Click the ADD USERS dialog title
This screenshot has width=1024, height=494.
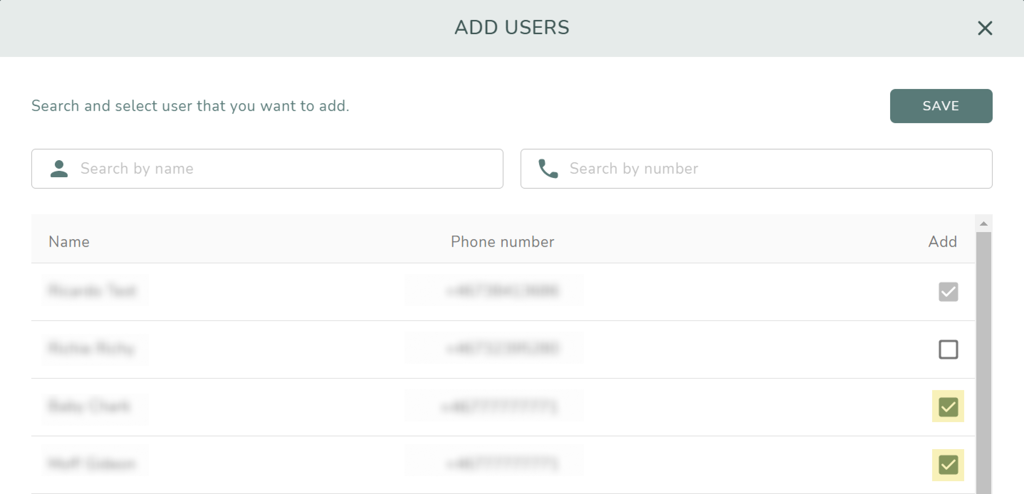click(512, 27)
